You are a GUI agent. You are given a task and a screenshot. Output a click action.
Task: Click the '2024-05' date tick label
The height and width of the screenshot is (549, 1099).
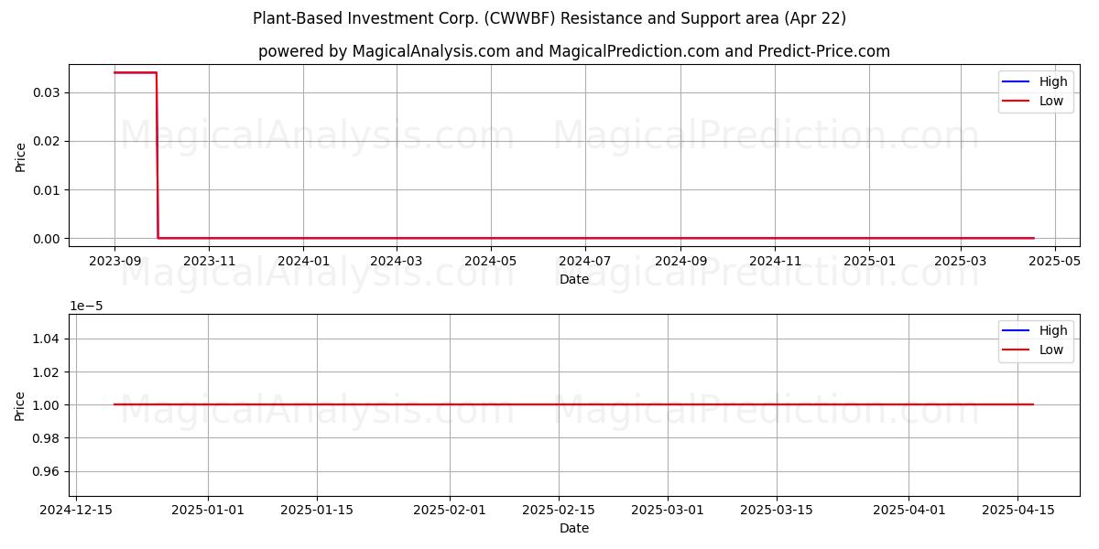(x=491, y=261)
